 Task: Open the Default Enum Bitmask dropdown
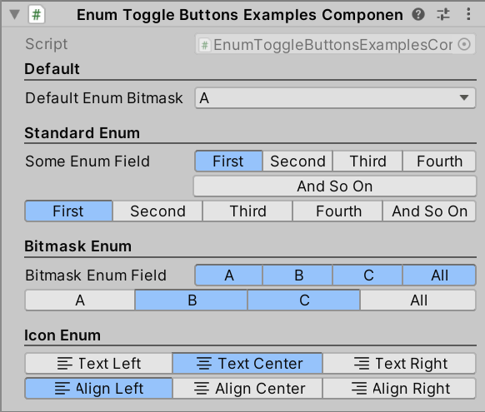[335, 98]
